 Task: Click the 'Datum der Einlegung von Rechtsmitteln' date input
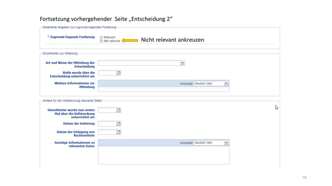108,132
